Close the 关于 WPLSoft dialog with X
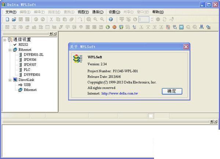220x159 pixels. [x=186, y=47]
